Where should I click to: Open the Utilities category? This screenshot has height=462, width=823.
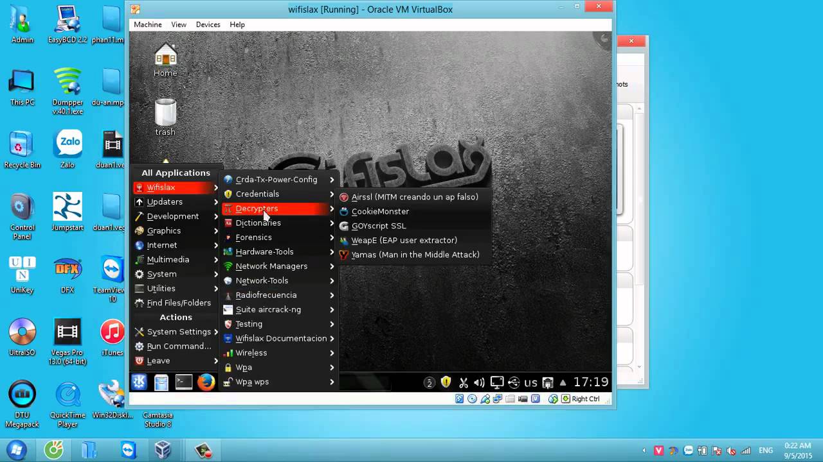coord(176,288)
